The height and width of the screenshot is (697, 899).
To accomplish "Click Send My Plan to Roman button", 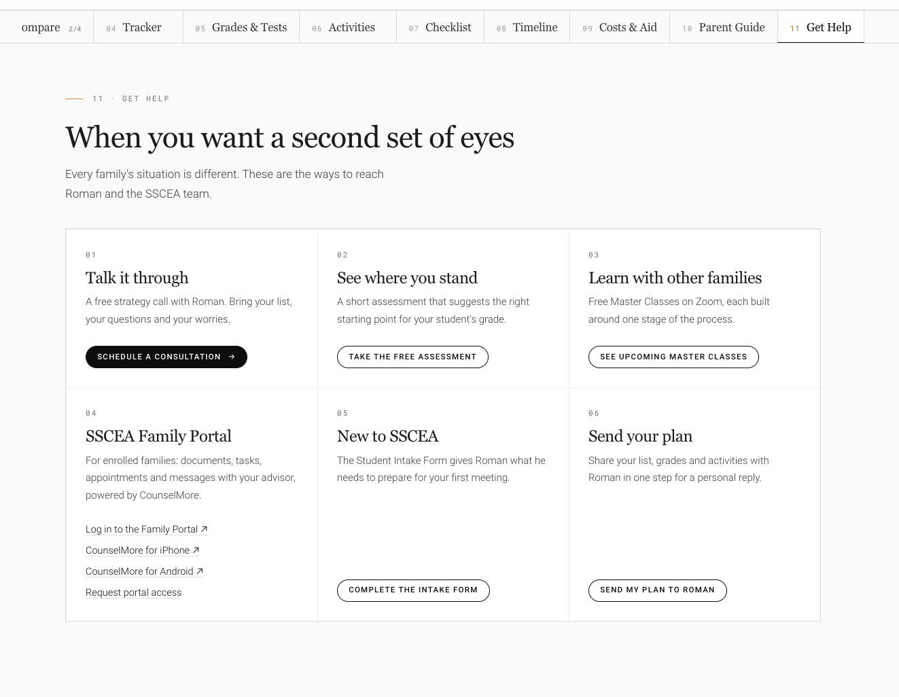I will click(x=658, y=590).
